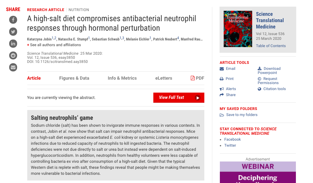The height and width of the screenshot is (183, 313).
Task: Open the PDF icon link
Action: coord(193,78)
